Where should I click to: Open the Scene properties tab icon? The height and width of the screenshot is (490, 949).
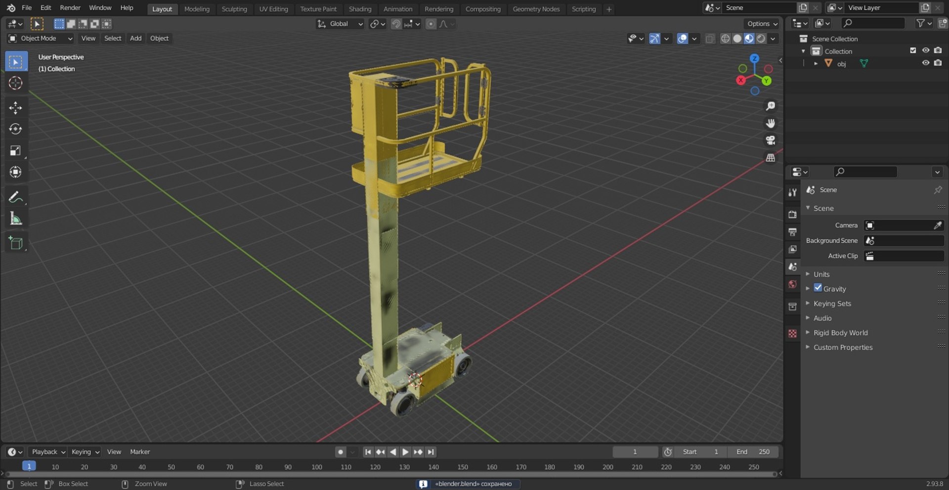pos(792,267)
